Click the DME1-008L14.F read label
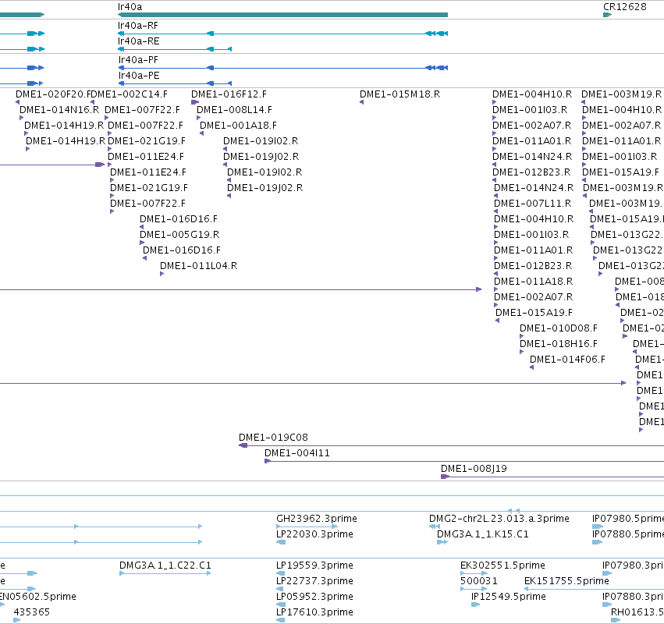 (x=234, y=110)
